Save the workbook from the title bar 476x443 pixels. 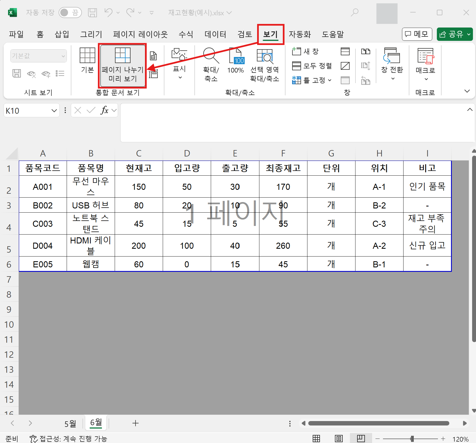click(92, 13)
